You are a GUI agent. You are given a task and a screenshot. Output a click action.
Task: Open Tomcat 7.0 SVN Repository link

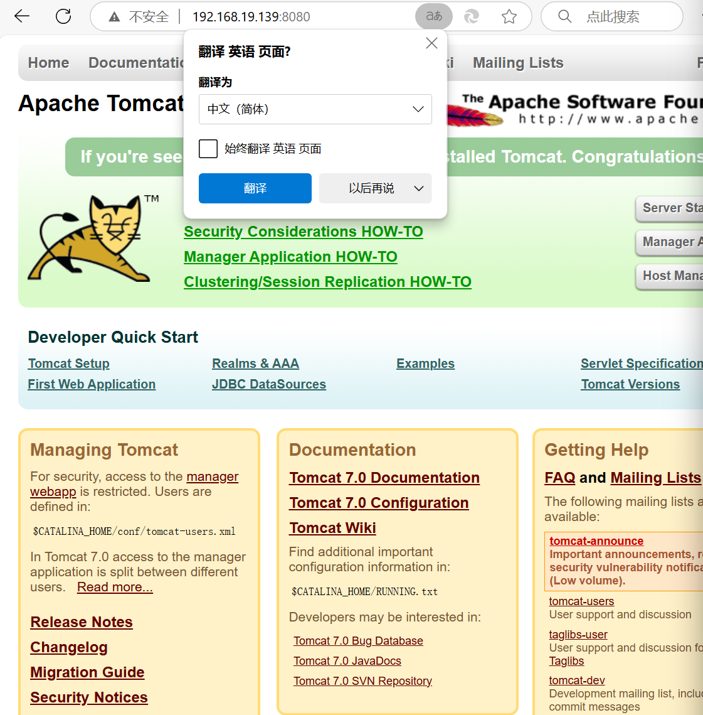[362, 681]
